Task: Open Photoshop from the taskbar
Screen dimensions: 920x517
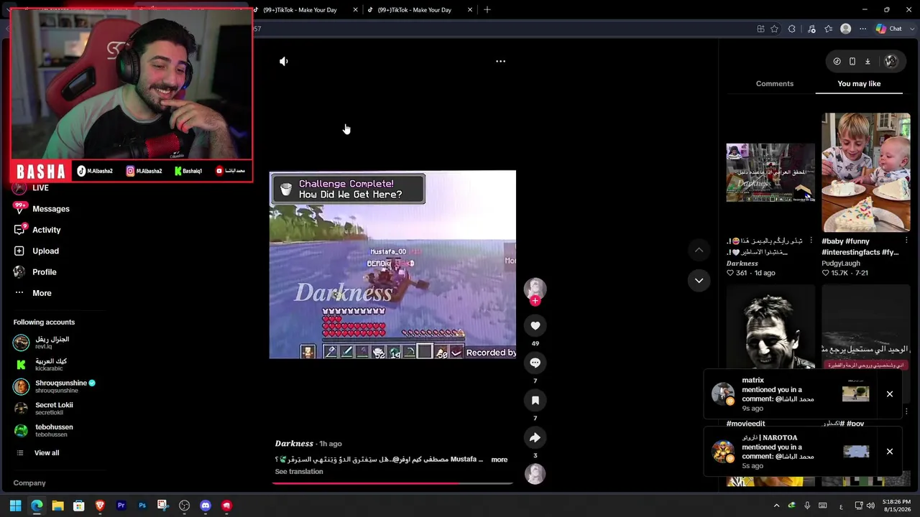Action: 142,506
